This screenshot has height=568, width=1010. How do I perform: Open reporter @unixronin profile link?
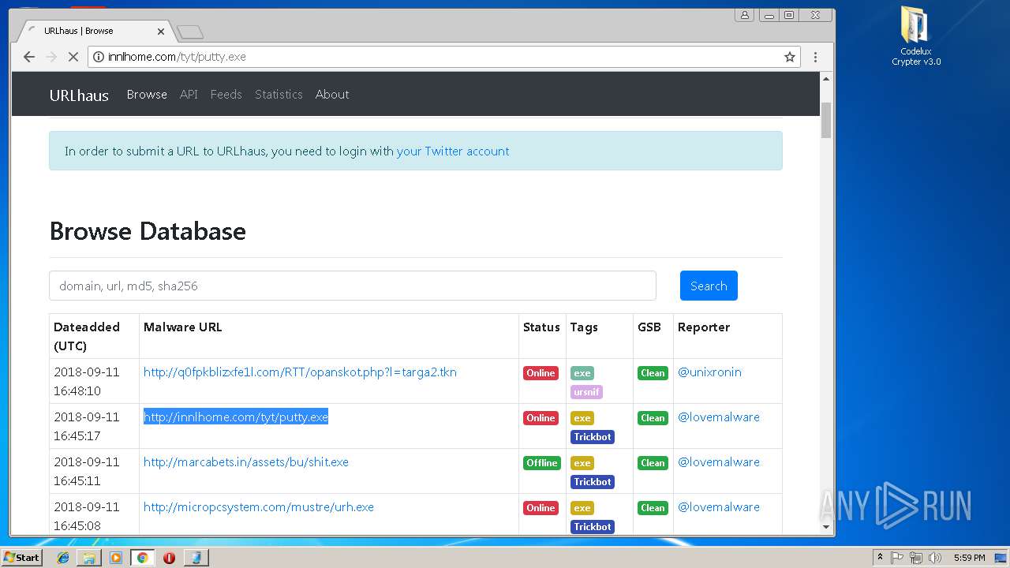pyautogui.click(x=709, y=372)
